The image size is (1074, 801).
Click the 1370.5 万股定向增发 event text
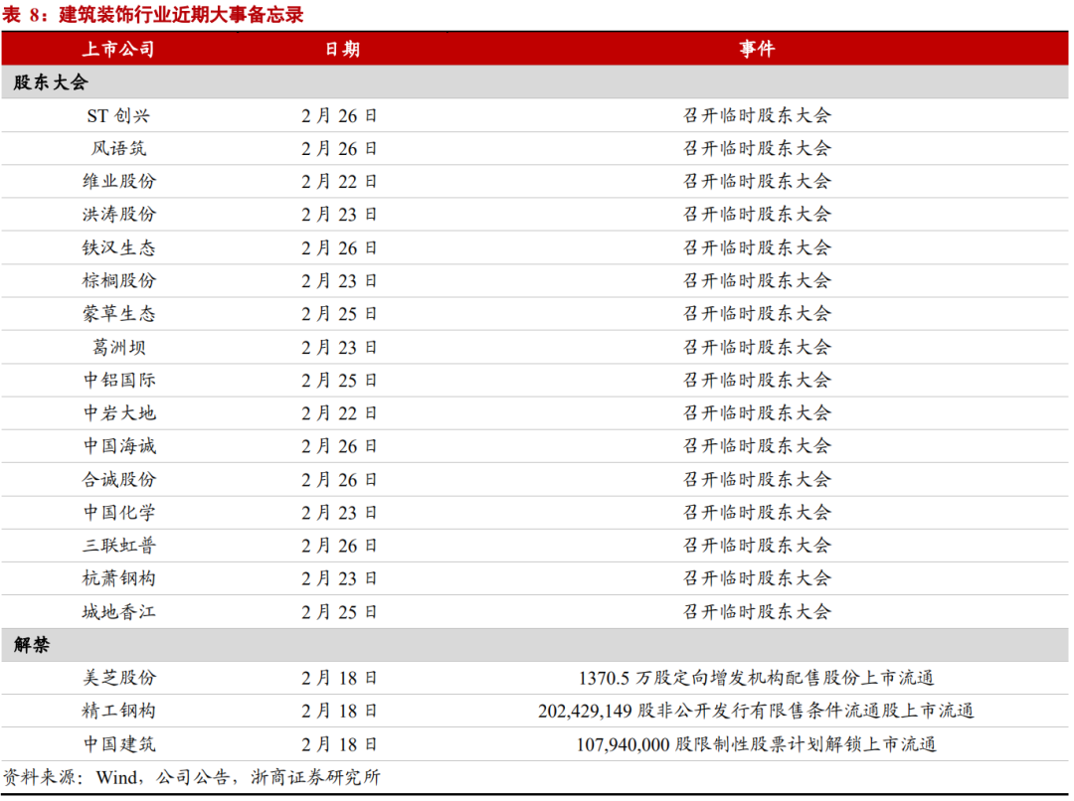[x=756, y=678]
